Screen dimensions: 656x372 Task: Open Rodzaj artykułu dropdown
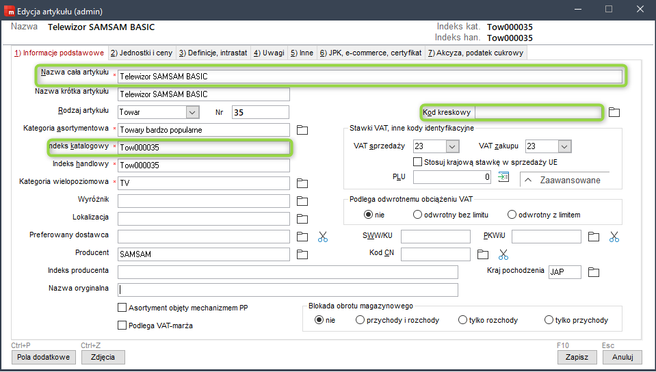pyautogui.click(x=192, y=112)
